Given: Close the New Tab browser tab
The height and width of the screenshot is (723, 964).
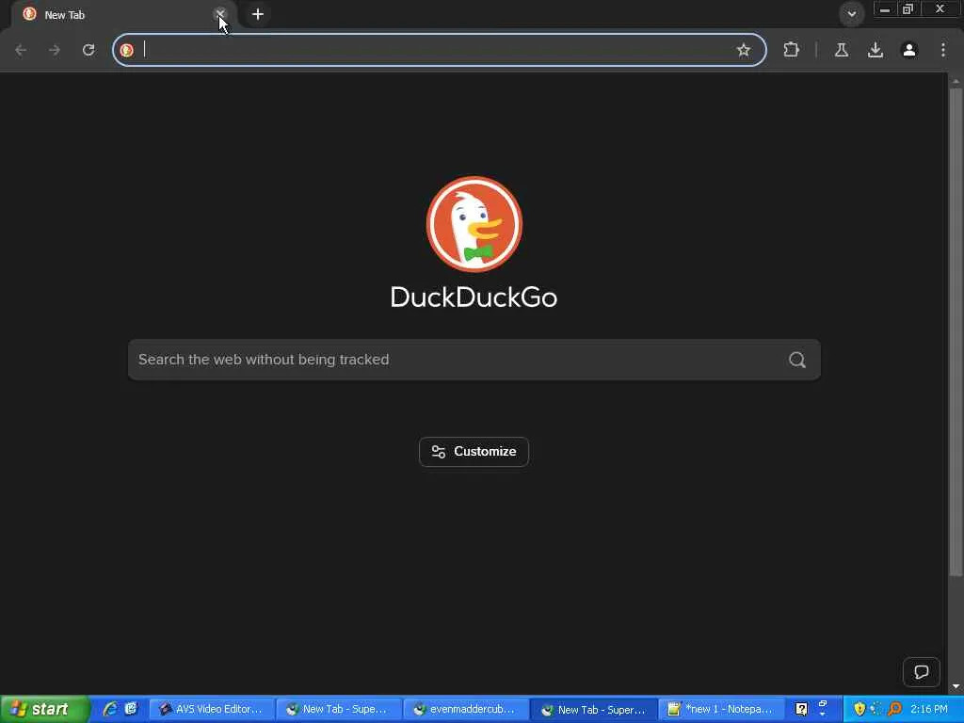Looking at the screenshot, I should pos(219,13).
